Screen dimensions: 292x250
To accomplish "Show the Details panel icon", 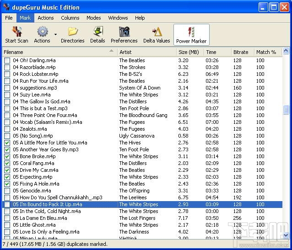I will (x=97, y=31).
